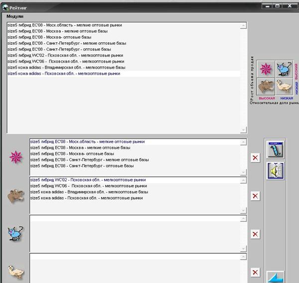Select 'WC'06 - Псковская обл.' in cow category list
Image resolution: width=299 pixels, height=283 pixels.
[x=135, y=186]
